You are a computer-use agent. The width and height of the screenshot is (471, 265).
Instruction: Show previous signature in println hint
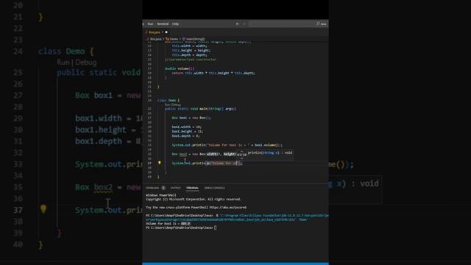tap(242, 151)
